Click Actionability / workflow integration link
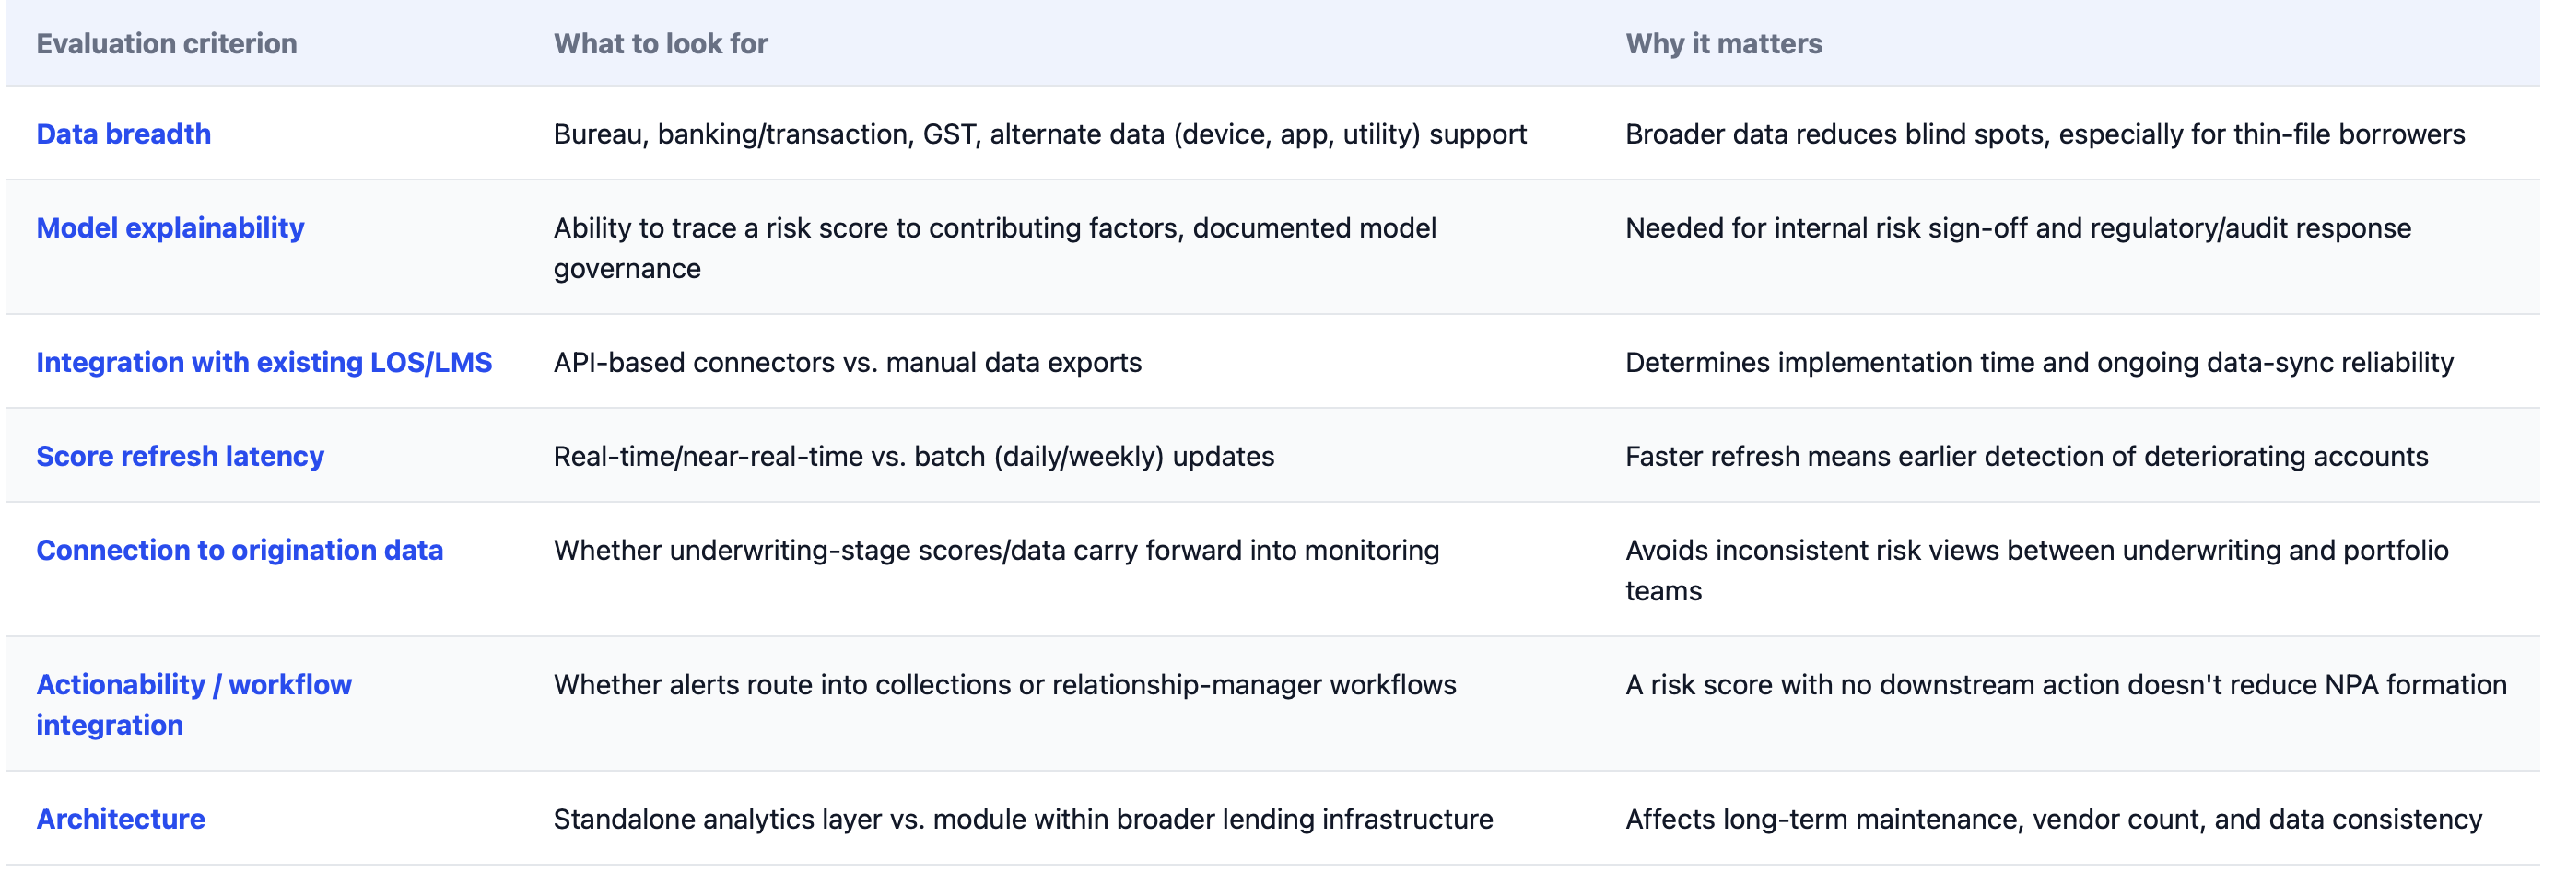The height and width of the screenshot is (872, 2555). (x=193, y=704)
